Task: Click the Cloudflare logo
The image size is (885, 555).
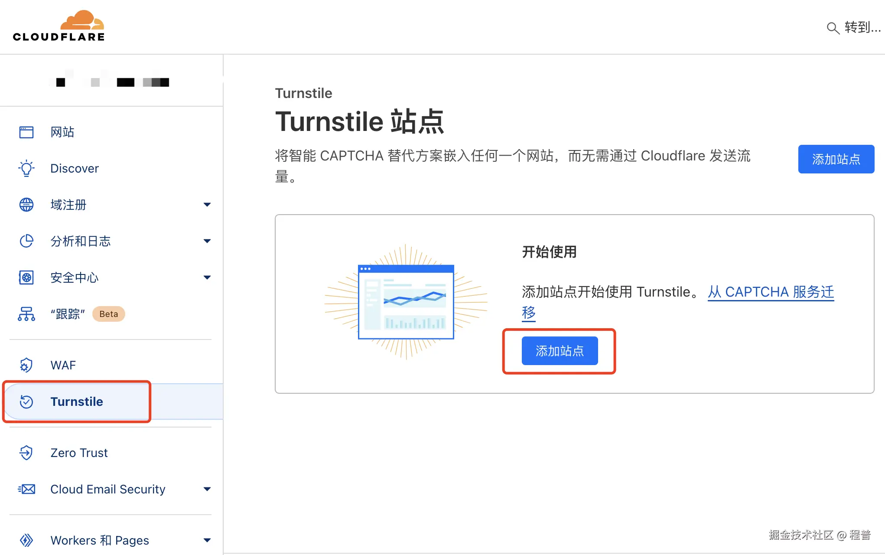Action: pyautogui.click(x=59, y=26)
